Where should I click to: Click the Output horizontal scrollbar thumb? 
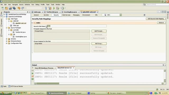[48, 83]
